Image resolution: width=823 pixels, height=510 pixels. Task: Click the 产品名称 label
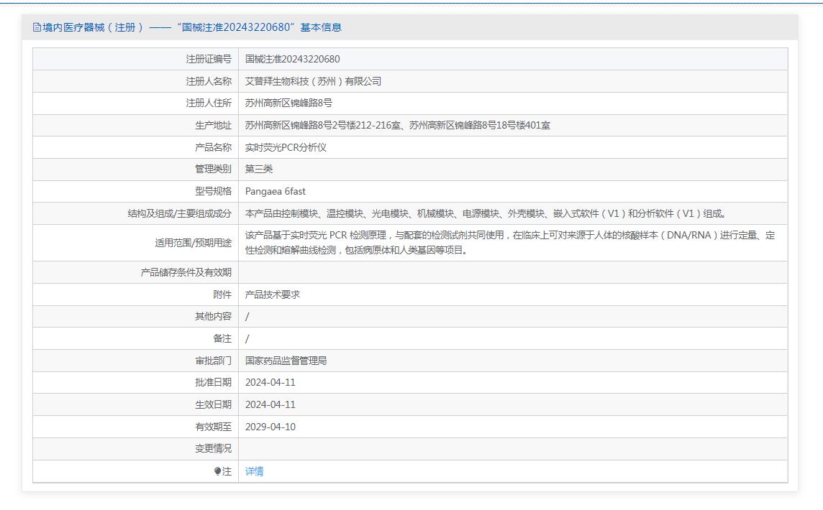click(x=213, y=147)
